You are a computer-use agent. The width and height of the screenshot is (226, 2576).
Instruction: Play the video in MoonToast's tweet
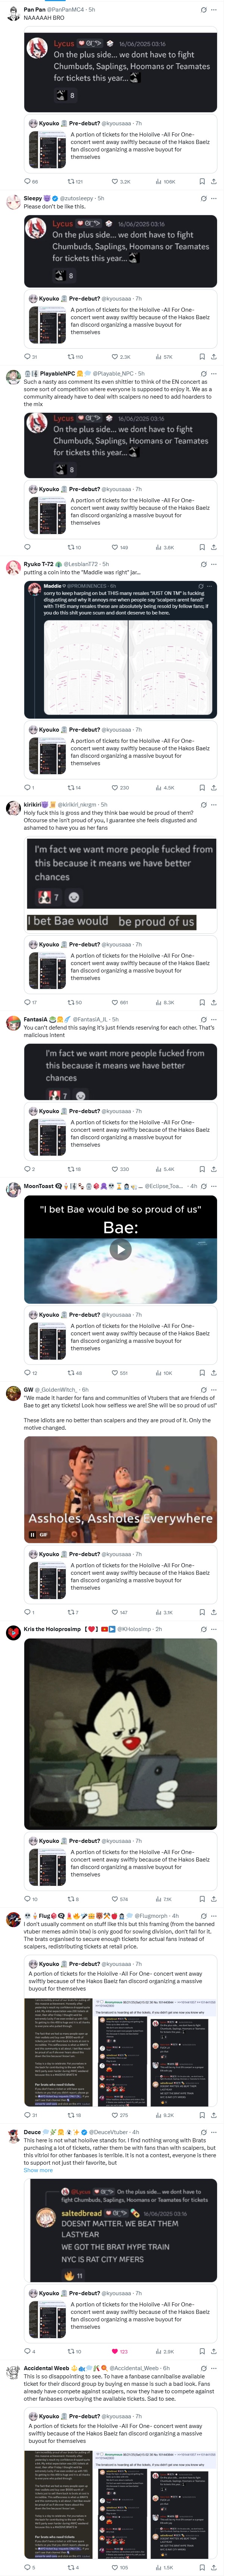(x=120, y=1249)
